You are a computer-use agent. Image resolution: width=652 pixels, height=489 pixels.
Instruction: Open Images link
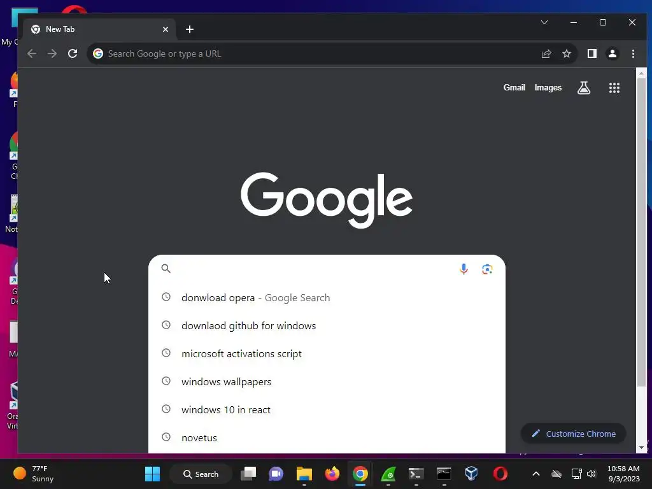(x=548, y=88)
